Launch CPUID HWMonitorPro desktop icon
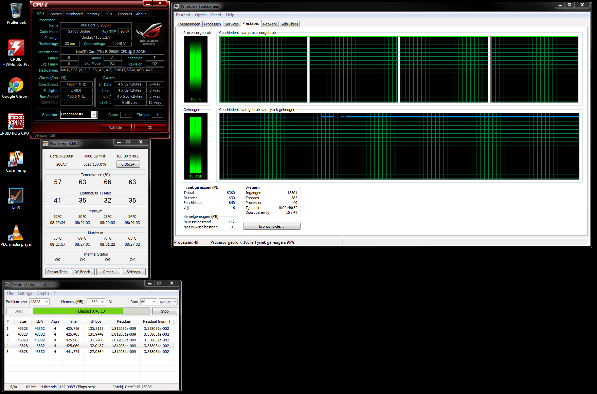597x394 pixels. (x=16, y=53)
